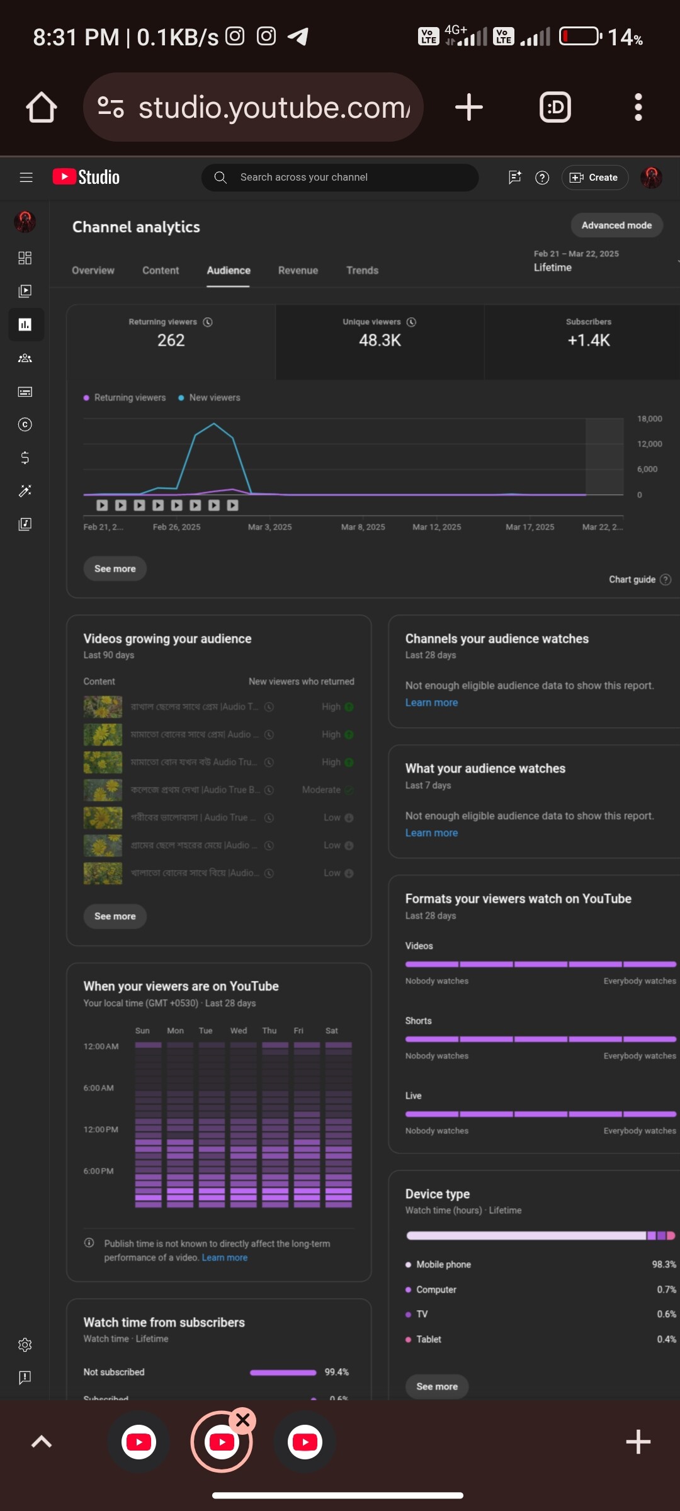Select the Audience tab
The image size is (680, 1511).
pyautogui.click(x=229, y=270)
